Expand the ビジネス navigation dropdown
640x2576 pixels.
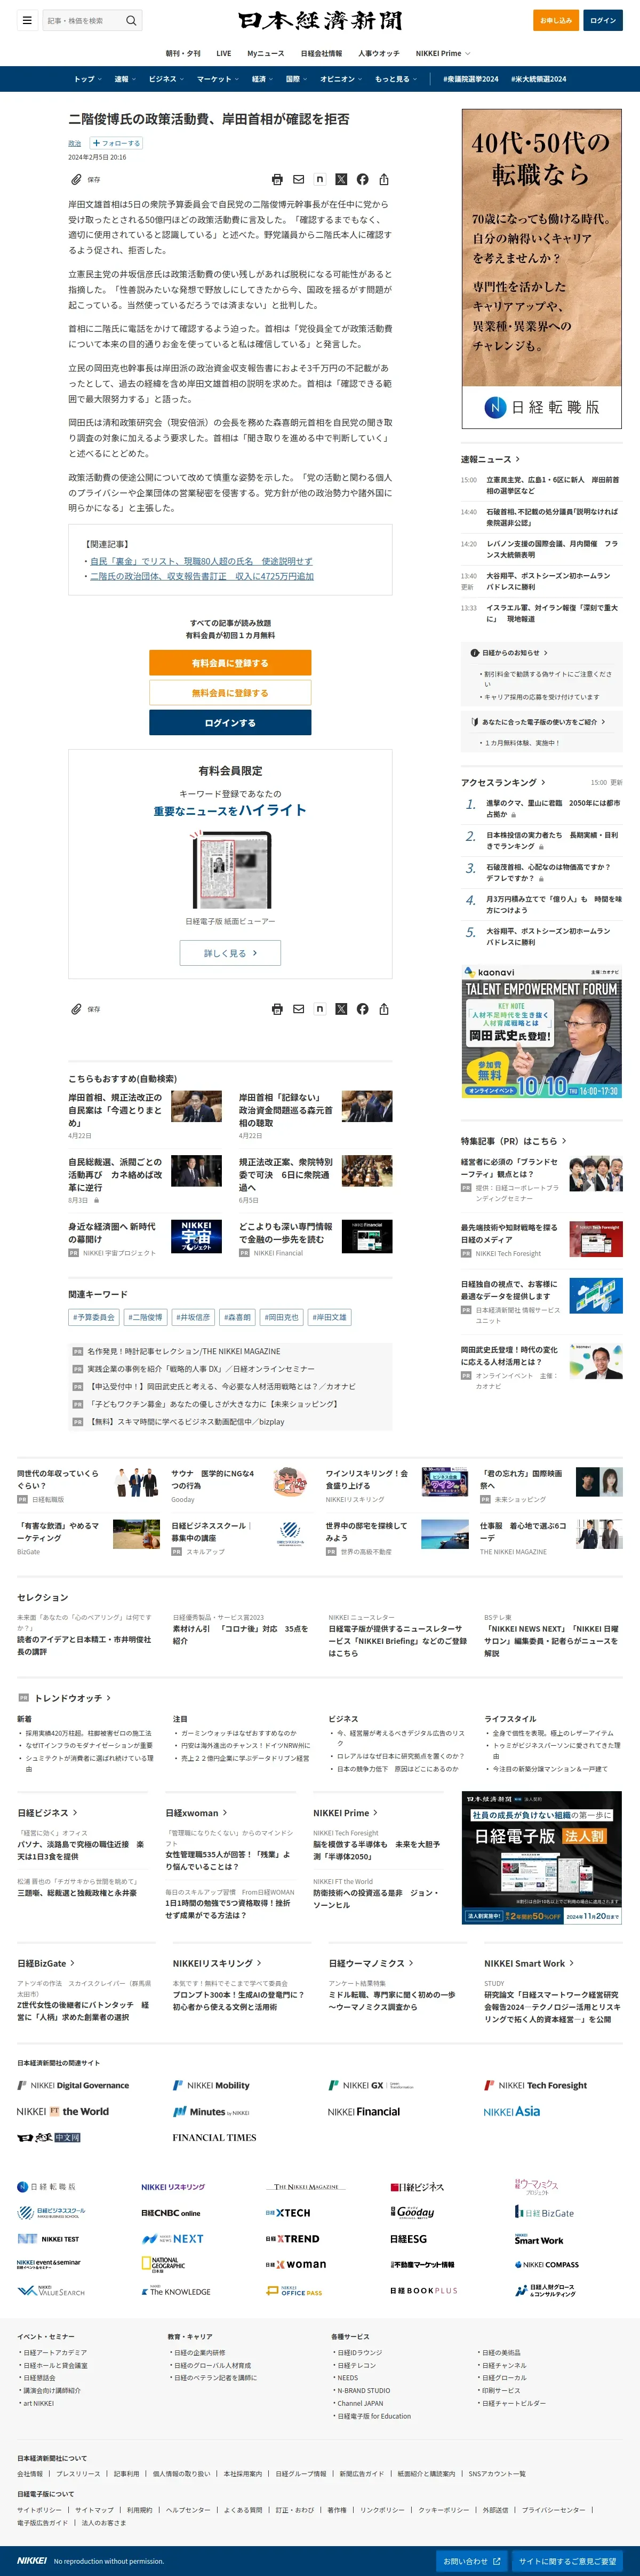(167, 79)
